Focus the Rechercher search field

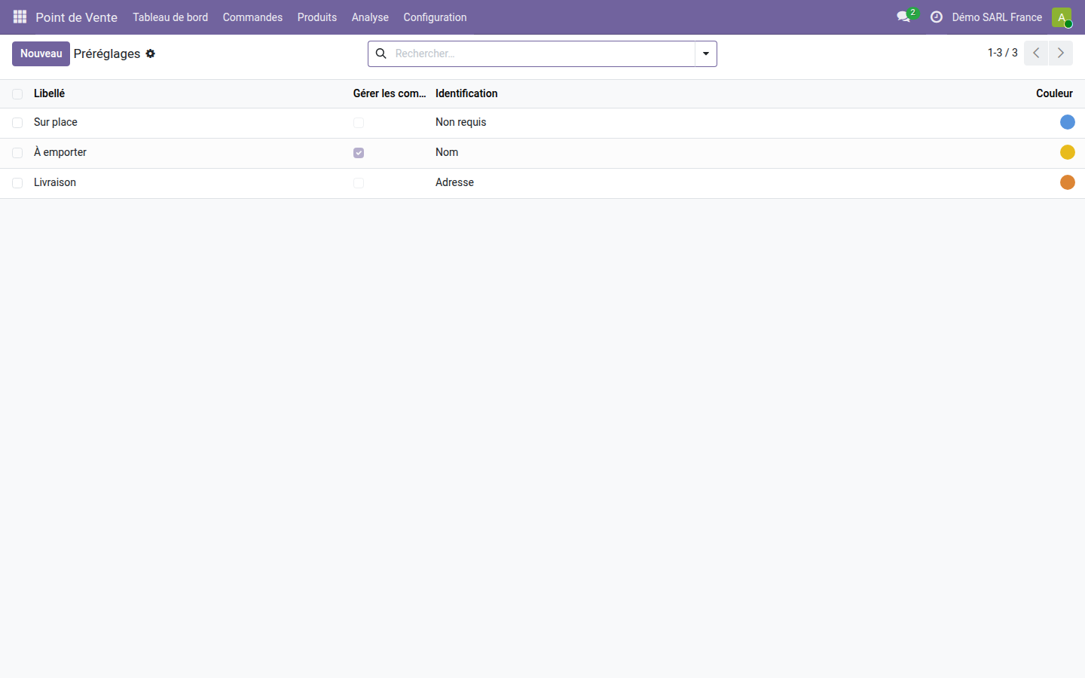[x=542, y=53]
